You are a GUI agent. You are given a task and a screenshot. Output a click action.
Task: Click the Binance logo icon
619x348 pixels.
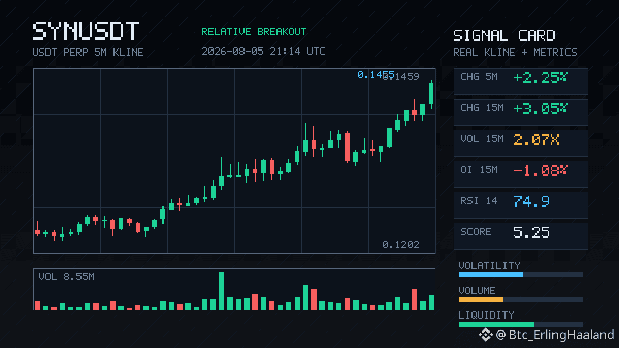click(485, 335)
